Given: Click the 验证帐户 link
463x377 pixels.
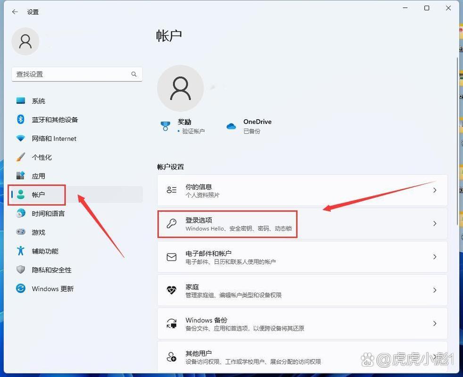Looking at the screenshot, I should click(x=193, y=131).
